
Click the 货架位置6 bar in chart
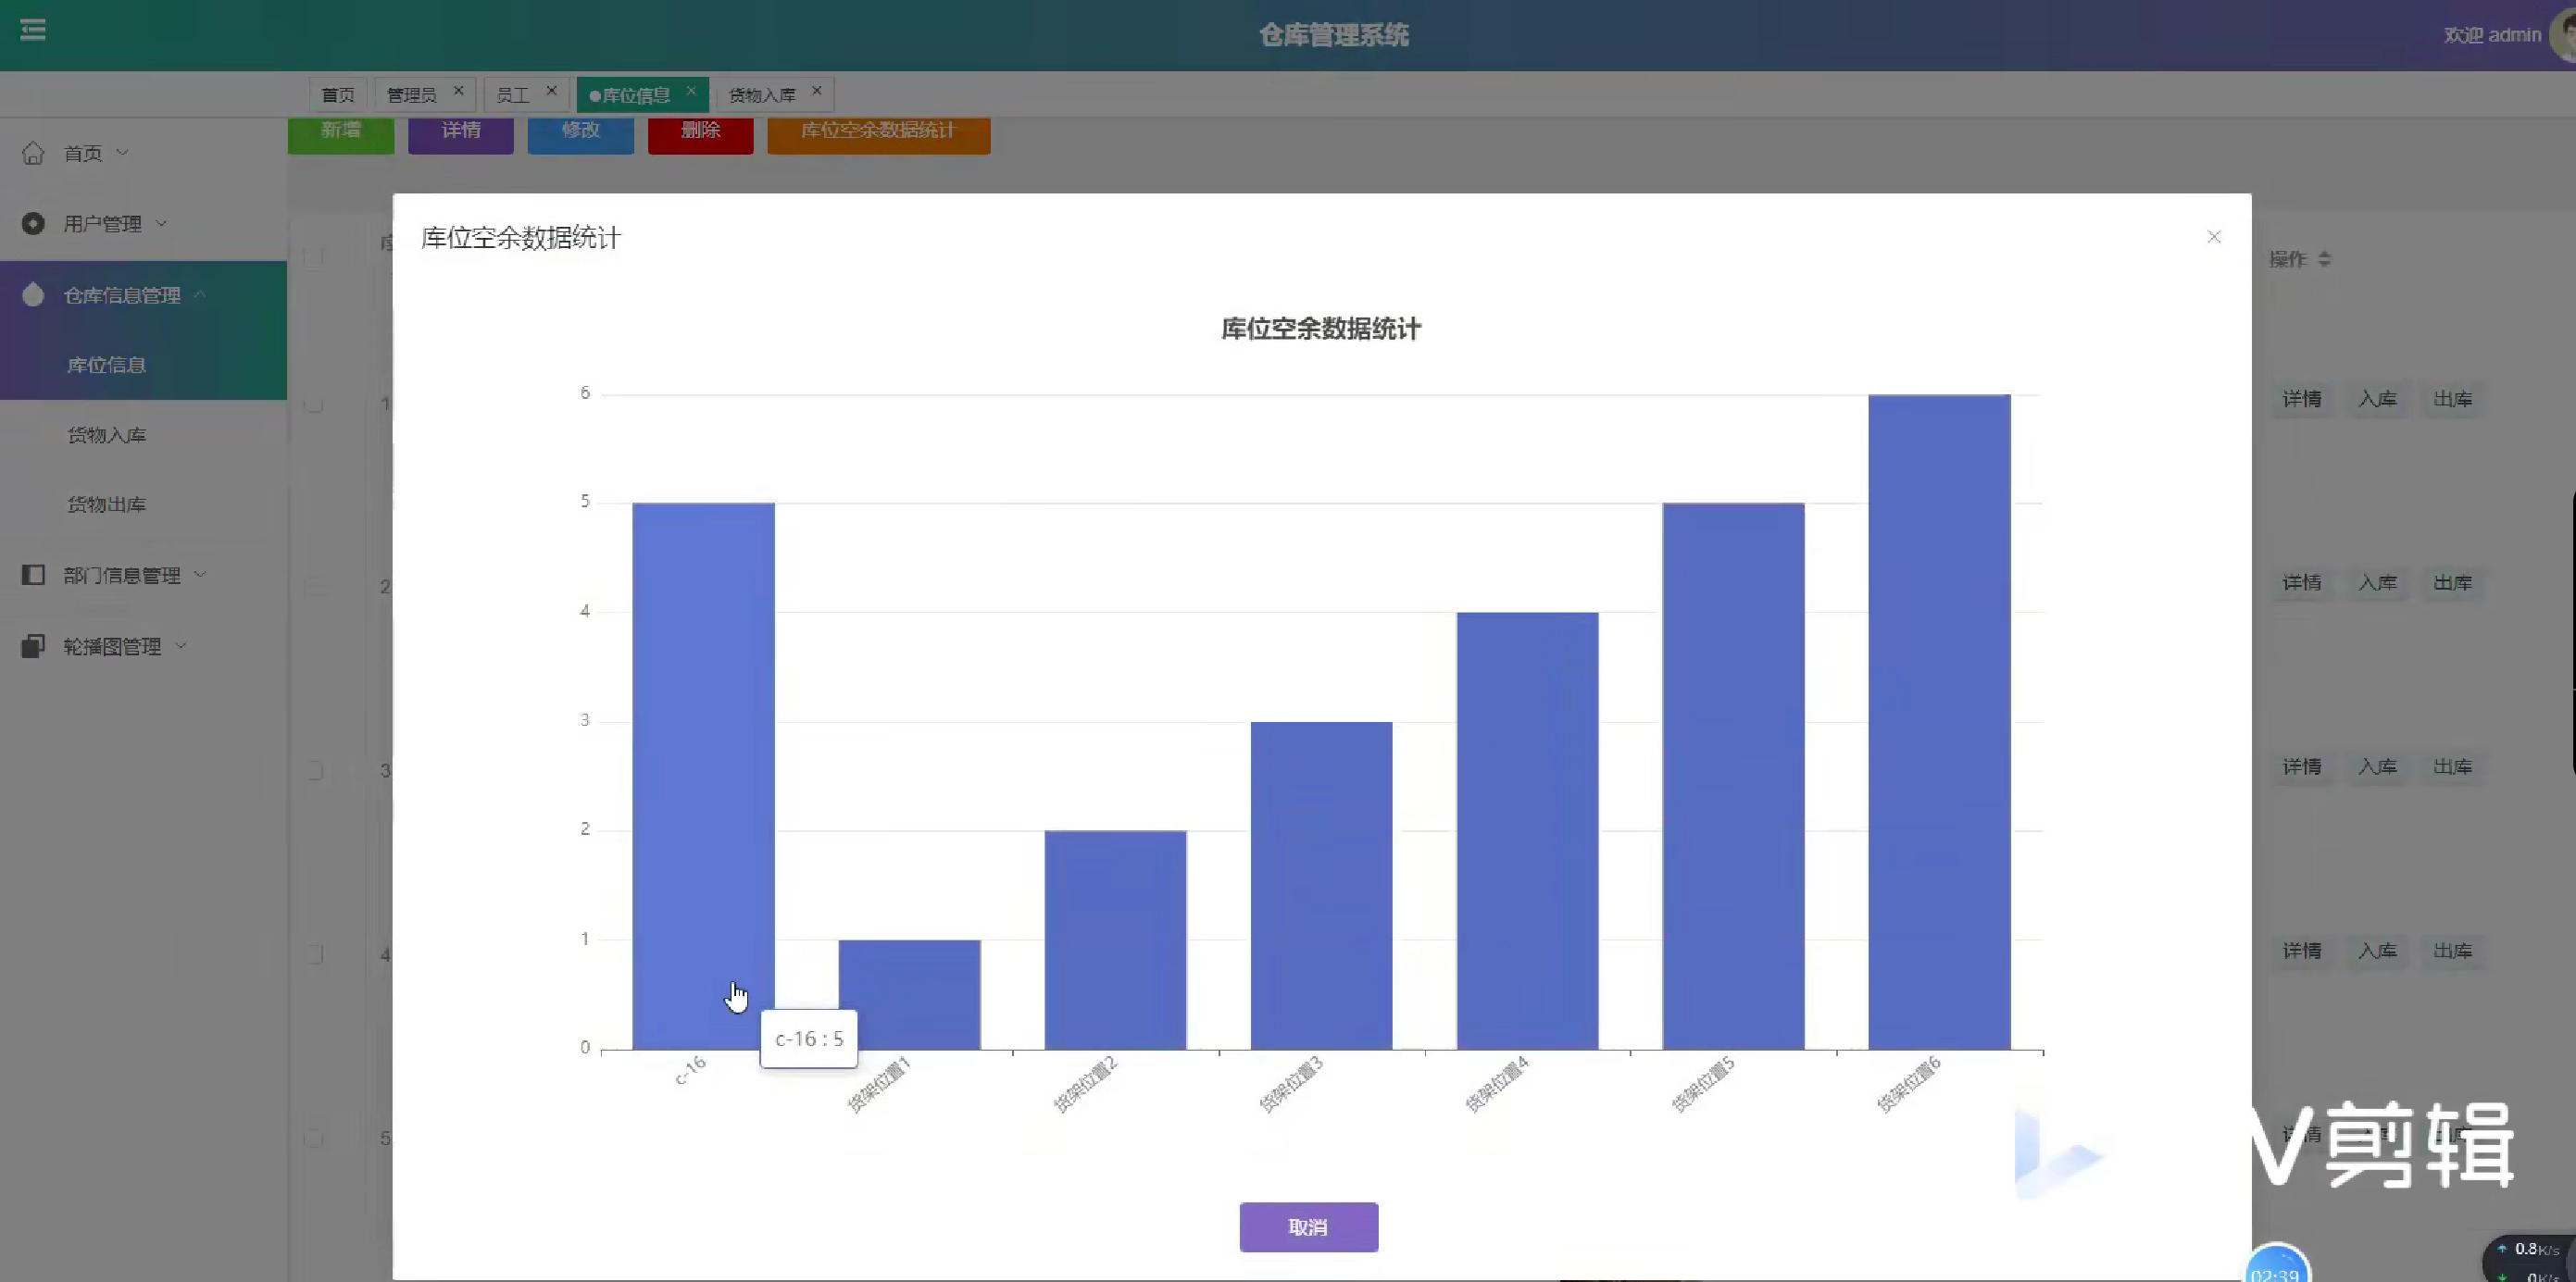[1938, 720]
